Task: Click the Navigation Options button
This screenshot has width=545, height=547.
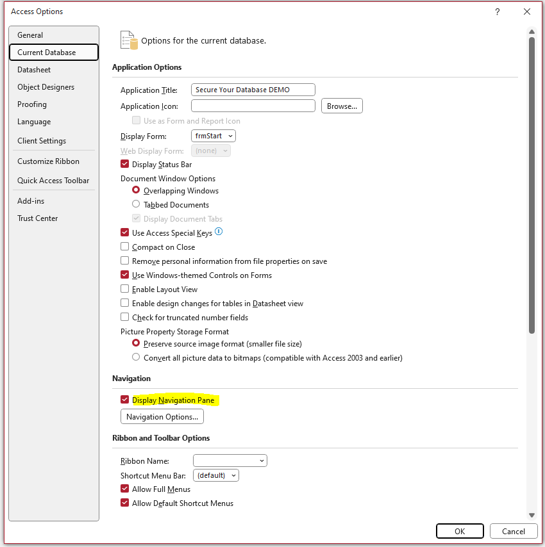Action: click(162, 416)
